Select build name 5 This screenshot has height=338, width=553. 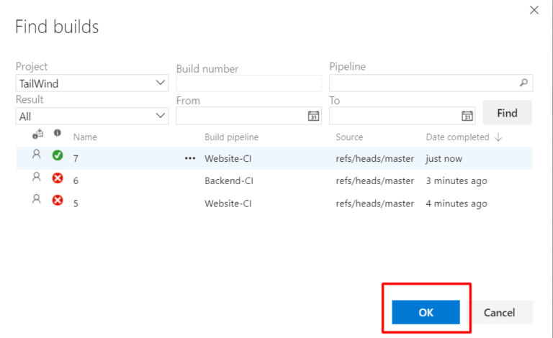pyautogui.click(x=76, y=204)
